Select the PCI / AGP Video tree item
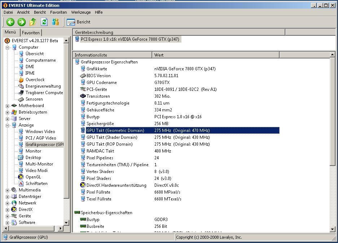This screenshot has width=338, height=243. [x=41, y=138]
